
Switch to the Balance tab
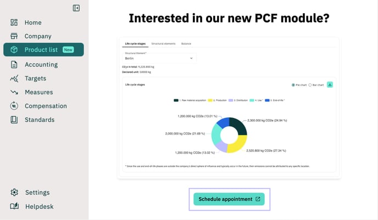pos(186,43)
